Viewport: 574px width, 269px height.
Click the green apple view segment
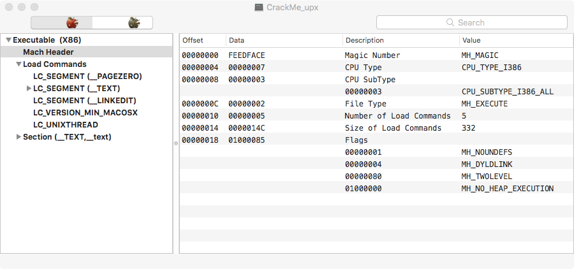133,23
